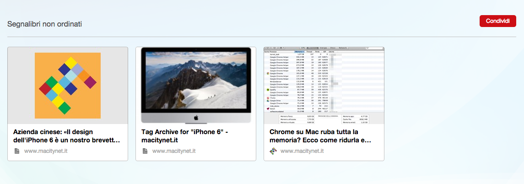The height and width of the screenshot is (184, 524).
Task: Open the Activity Monitor screenshot thumbnail
Action: click(x=324, y=86)
